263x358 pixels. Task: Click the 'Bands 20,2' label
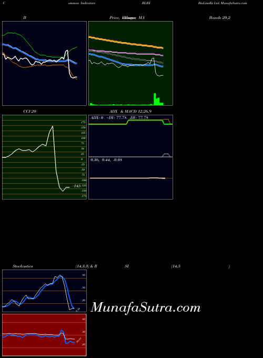point(220,17)
